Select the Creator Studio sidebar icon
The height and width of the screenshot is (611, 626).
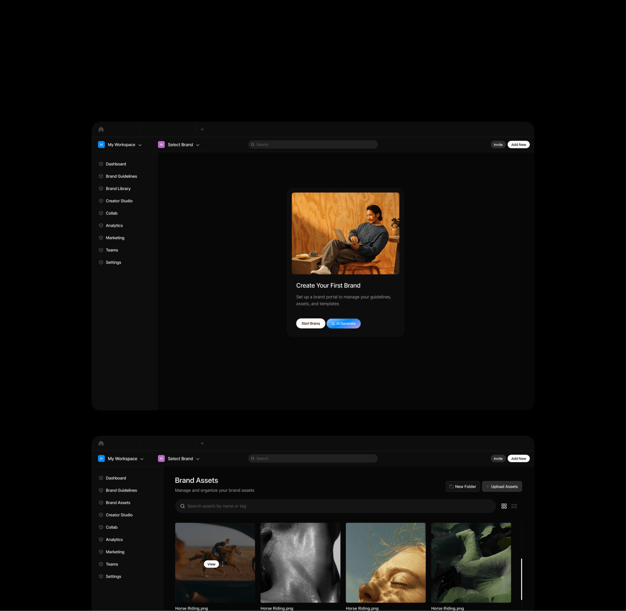click(x=101, y=200)
